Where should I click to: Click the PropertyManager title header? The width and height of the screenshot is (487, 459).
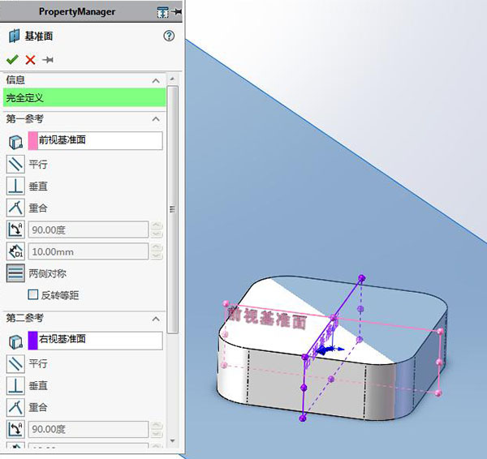point(77,12)
